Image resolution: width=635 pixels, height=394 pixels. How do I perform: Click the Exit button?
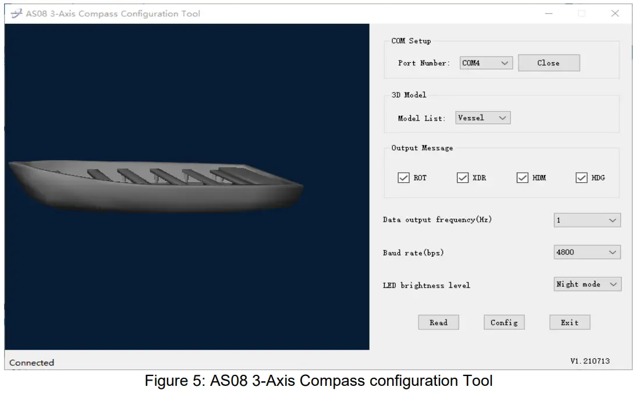click(570, 322)
